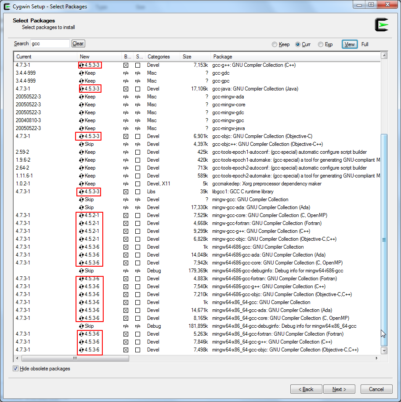Click Skip cycle icon for mingw-gcc
Viewport: 401px width, 402px height.
[x=82, y=200]
